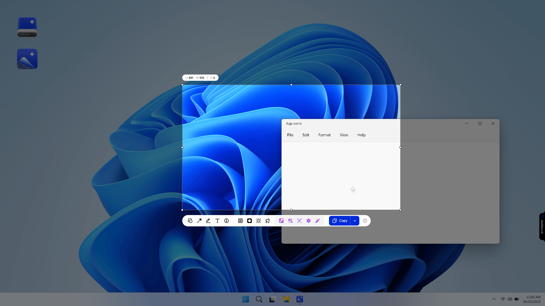Viewport: 545px width, 306px height.
Task: Pin the screenshot to screen
Action: [x=268, y=221]
